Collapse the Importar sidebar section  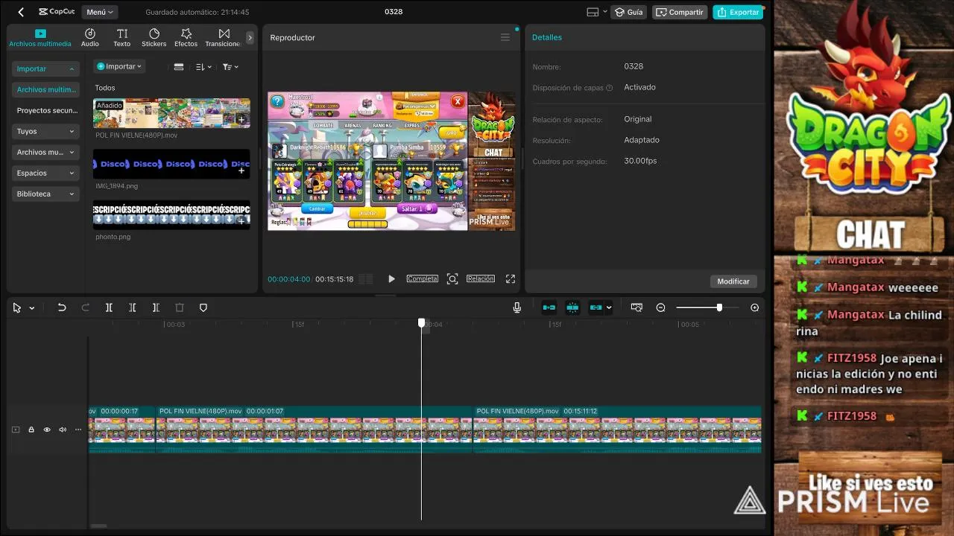tap(45, 68)
